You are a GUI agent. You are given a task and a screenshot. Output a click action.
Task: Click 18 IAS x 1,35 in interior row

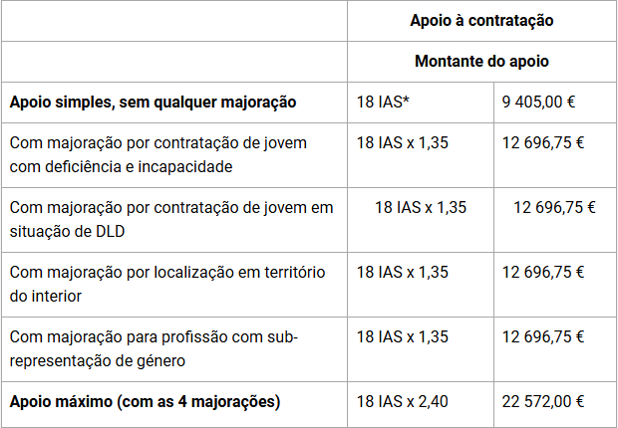click(x=403, y=272)
